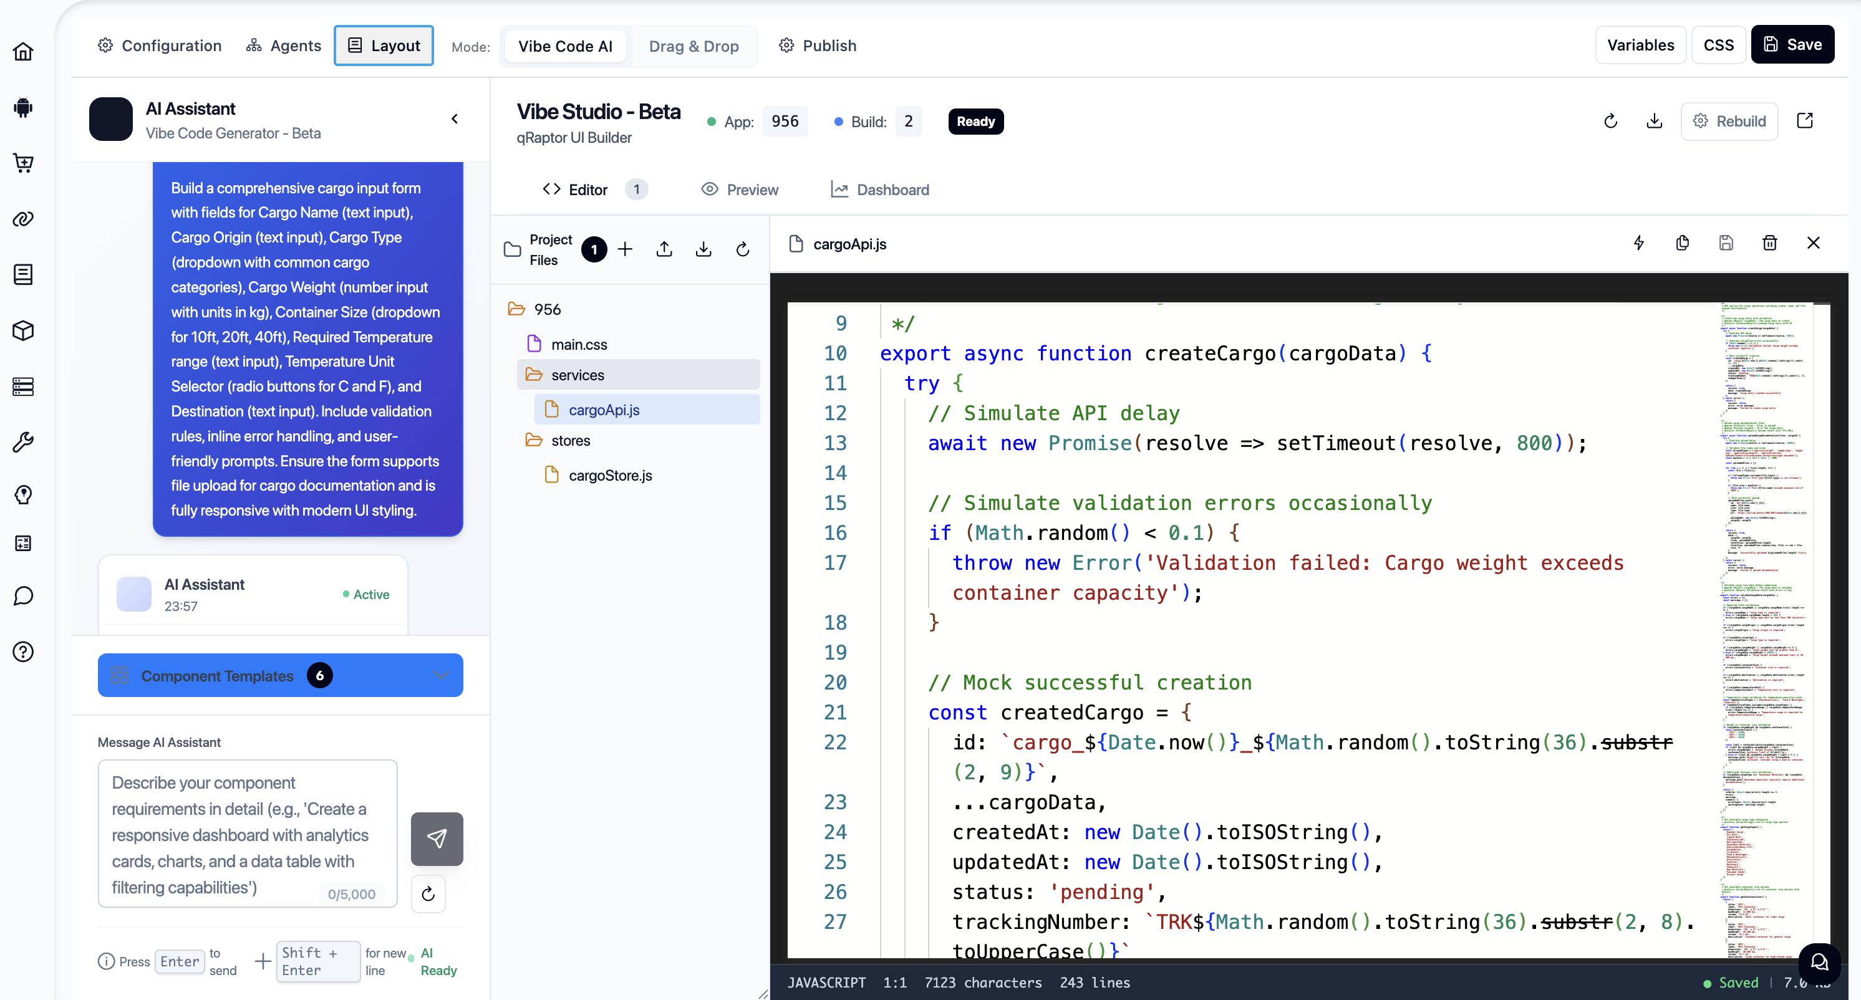
Task: Open the android bot icon in sidebar
Action: click(x=23, y=108)
